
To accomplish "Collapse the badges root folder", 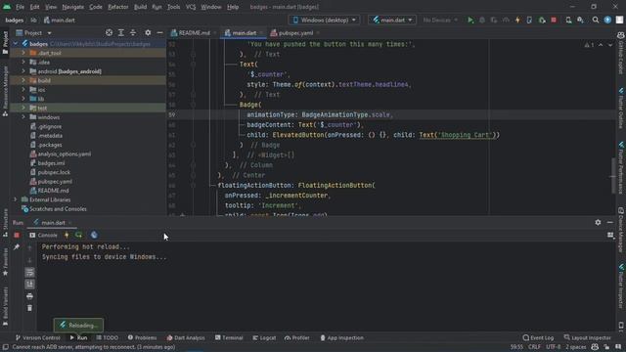I will tap(16, 44).
